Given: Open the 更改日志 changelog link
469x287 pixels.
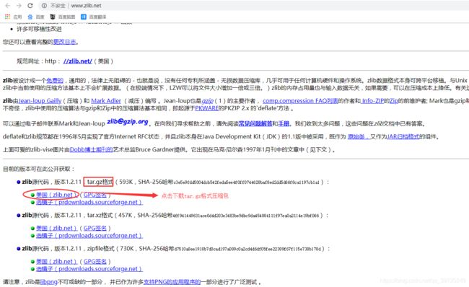Looking at the screenshot, I should (65, 42).
